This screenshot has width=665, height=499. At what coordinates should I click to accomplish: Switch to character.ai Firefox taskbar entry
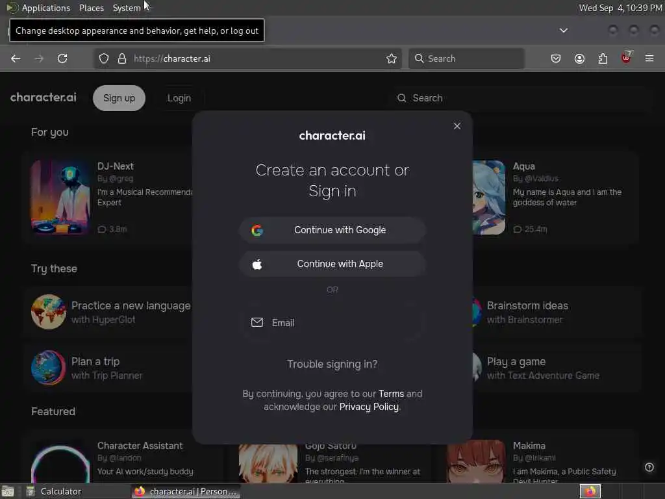click(x=186, y=491)
